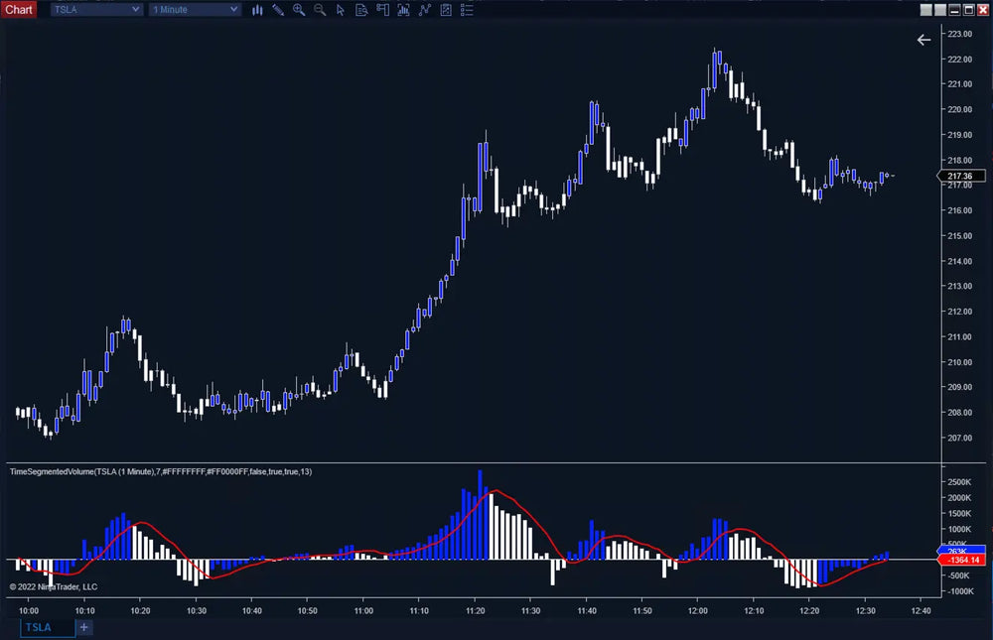Open chart alerts with the page icon
Image resolution: width=993 pixels, height=640 pixels.
361,10
